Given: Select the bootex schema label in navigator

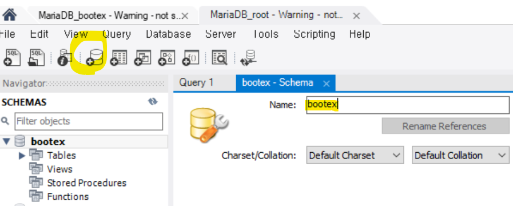Looking at the screenshot, I should coord(48,141).
